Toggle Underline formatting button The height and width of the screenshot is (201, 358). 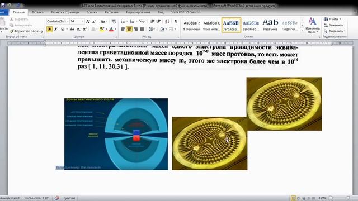click(62, 29)
